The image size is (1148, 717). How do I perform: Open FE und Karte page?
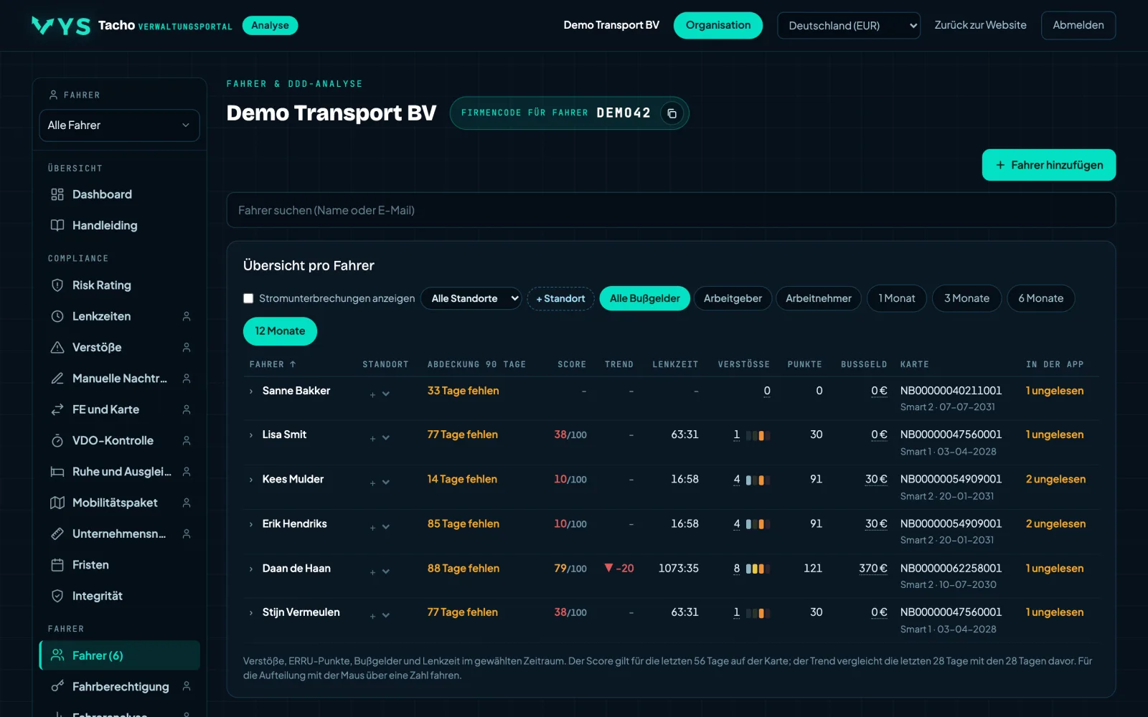coord(119,409)
